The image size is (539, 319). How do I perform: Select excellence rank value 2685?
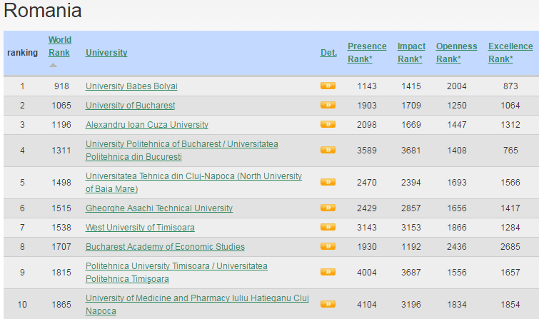[510, 246]
